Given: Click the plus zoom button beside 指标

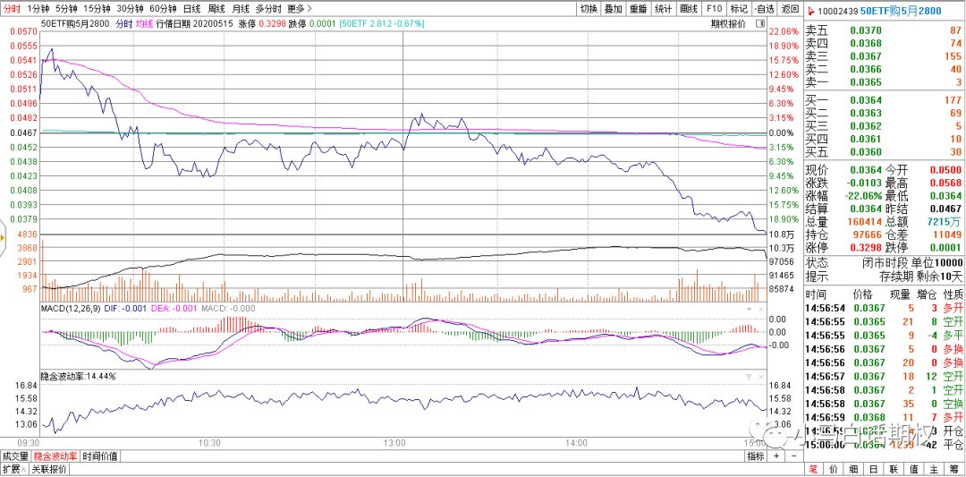Looking at the screenshot, I should [x=776, y=456].
